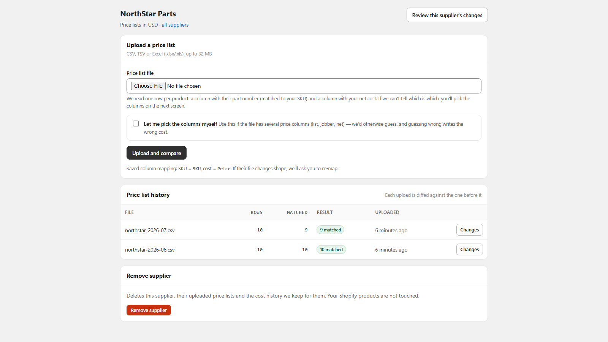The image size is (608, 342).
Task: Open Review this supplier's changes
Action: click(x=447, y=15)
